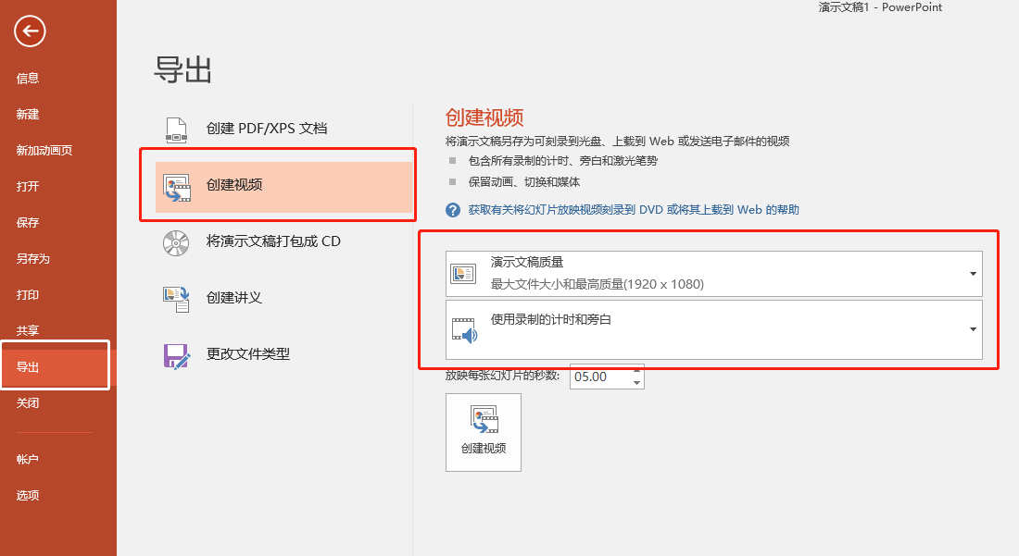Click the PDF/XPS document icon
The image size is (1019, 556).
[176, 130]
